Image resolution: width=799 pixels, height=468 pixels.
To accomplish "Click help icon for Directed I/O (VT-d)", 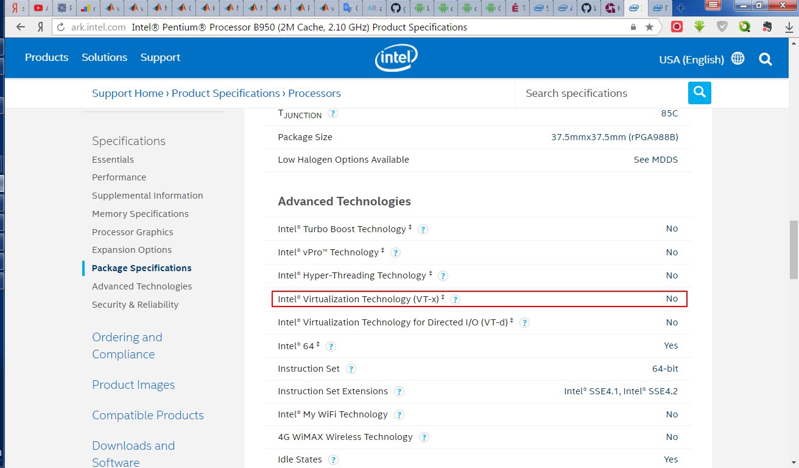I will (x=524, y=323).
